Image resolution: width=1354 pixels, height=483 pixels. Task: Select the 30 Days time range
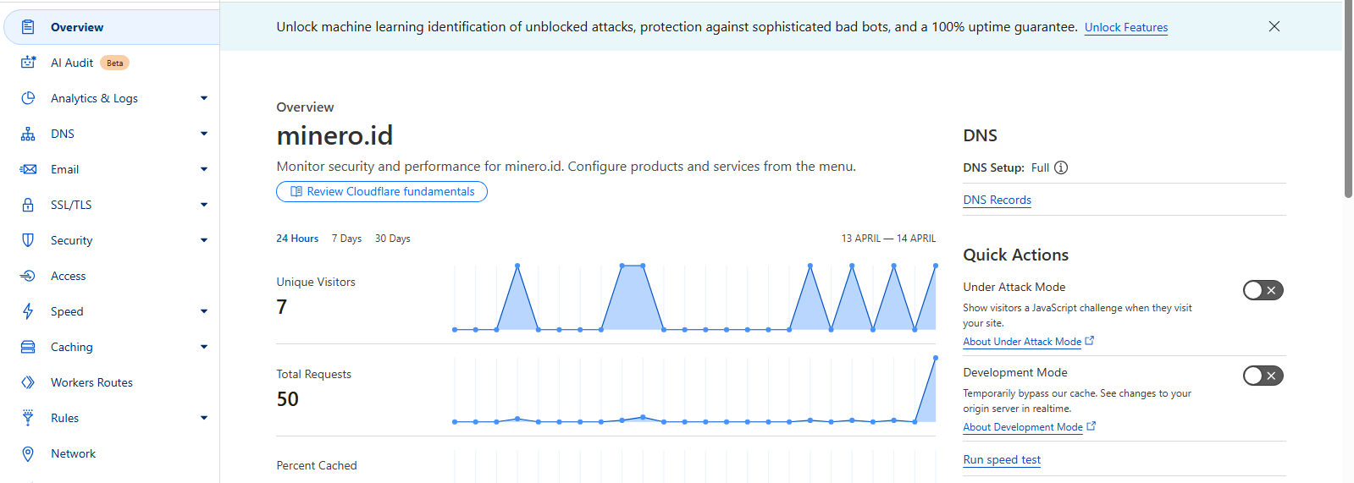(x=393, y=239)
